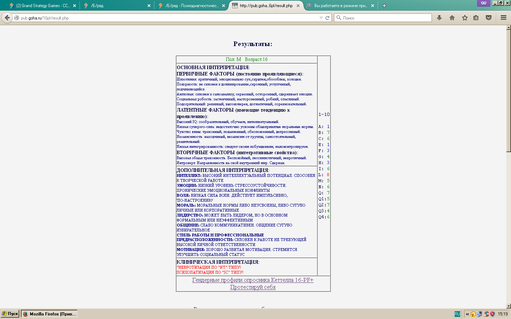Bookmark this page with the star icon
This screenshot has height=319, width=511.
(x=465, y=18)
